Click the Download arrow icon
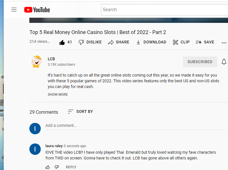 138,42
